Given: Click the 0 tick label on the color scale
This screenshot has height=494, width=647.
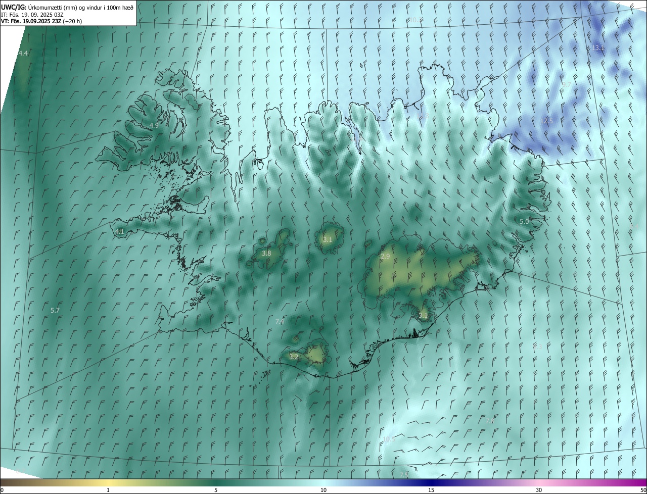Looking at the screenshot, I should [x=2, y=490].
